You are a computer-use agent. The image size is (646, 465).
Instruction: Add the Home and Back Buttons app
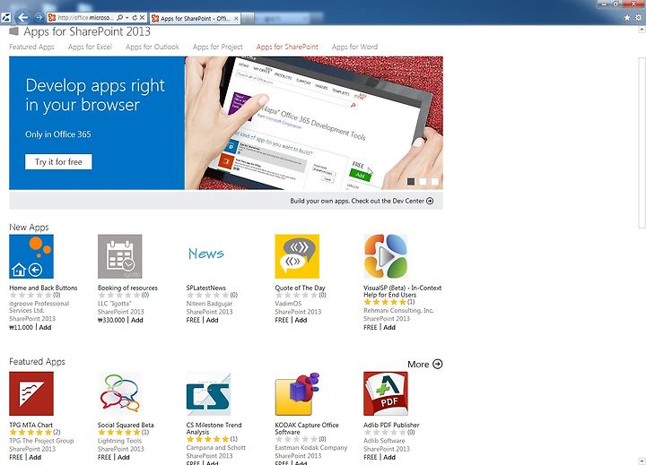(46, 328)
